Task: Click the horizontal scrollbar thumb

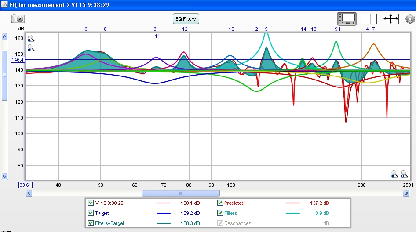Action: (181, 193)
